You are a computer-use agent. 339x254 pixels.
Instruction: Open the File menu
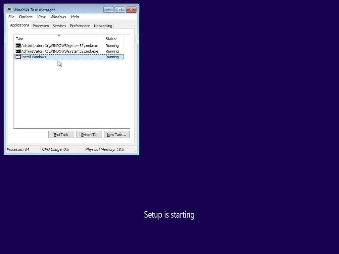click(x=11, y=17)
